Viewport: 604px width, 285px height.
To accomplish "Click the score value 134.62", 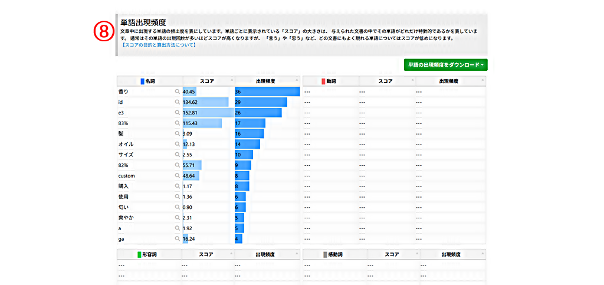I will point(191,102).
